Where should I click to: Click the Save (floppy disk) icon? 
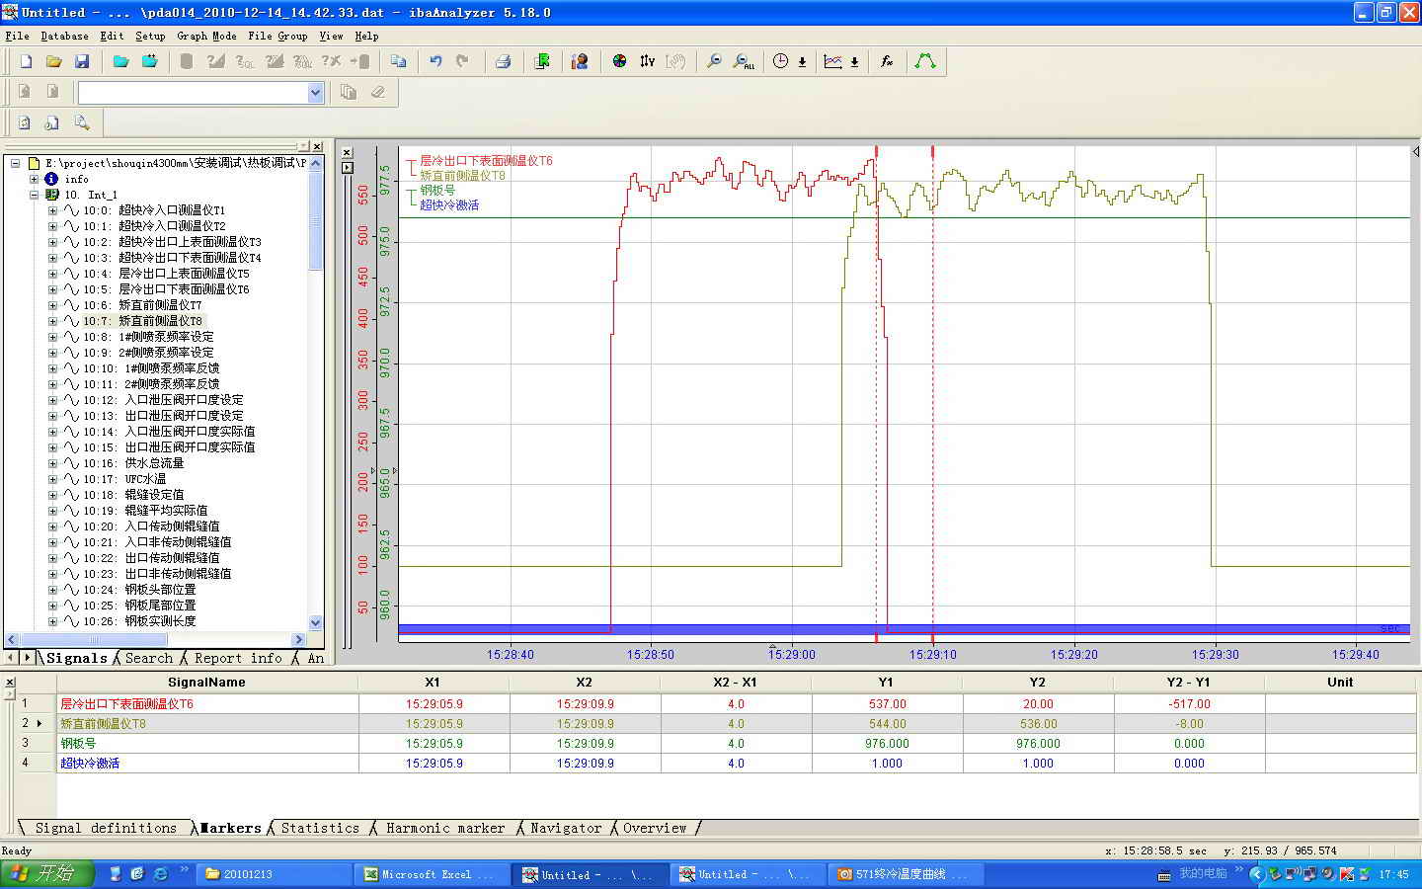pyautogui.click(x=82, y=61)
